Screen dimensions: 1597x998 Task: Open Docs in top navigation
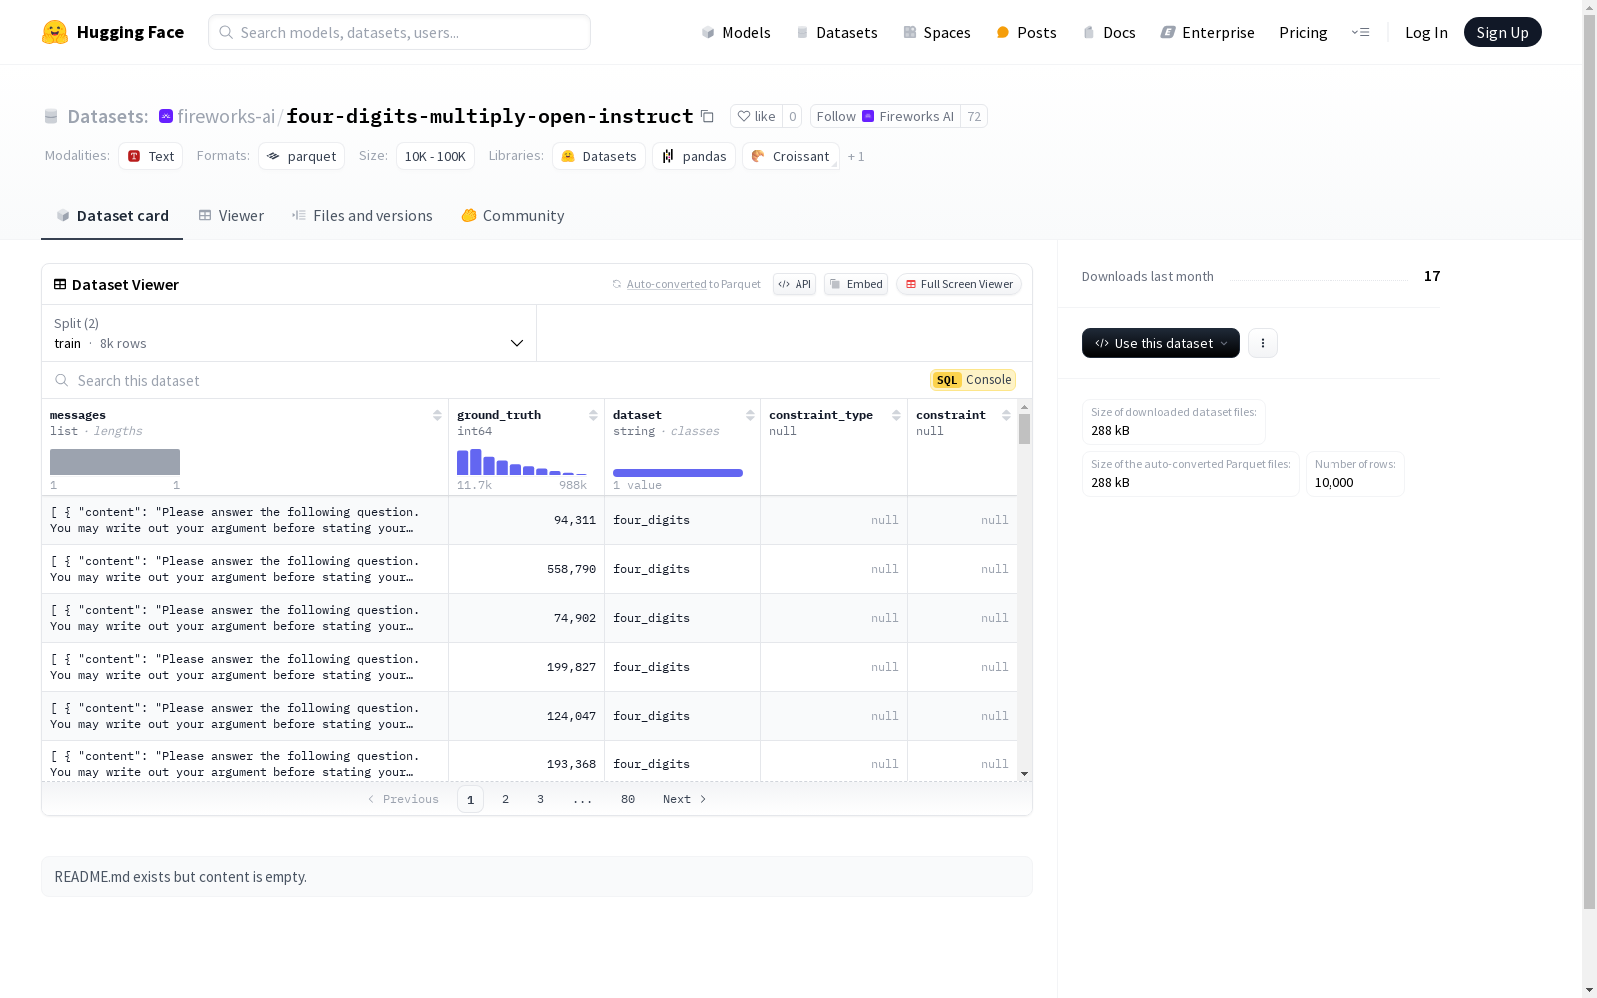pyautogui.click(x=1109, y=32)
